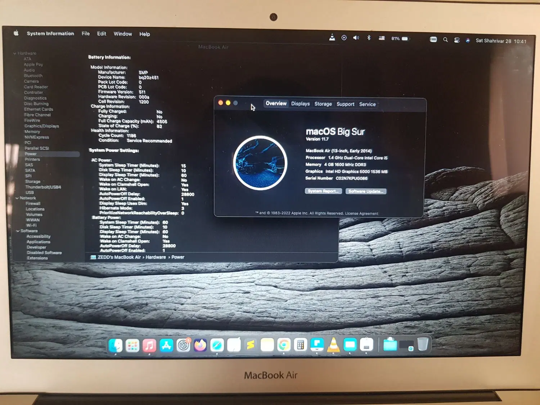This screenshot has height=405, width=540.
Task: Open the volume control in the menu bar
Action: tap(356, 37)
